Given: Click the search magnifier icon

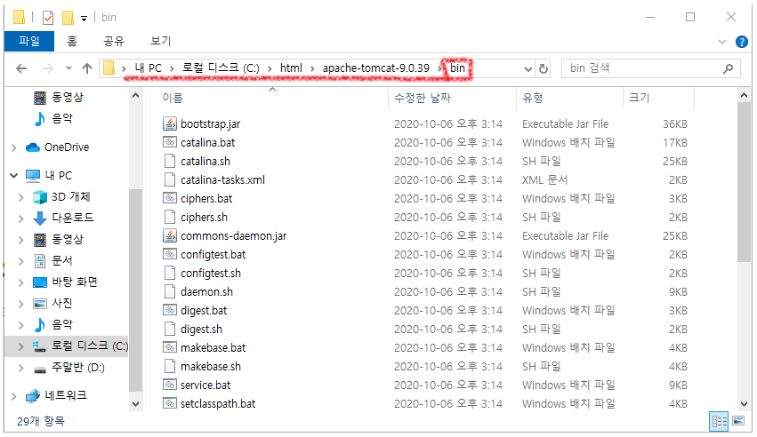Looking at the screenshot, I should [x=728, y=69].
